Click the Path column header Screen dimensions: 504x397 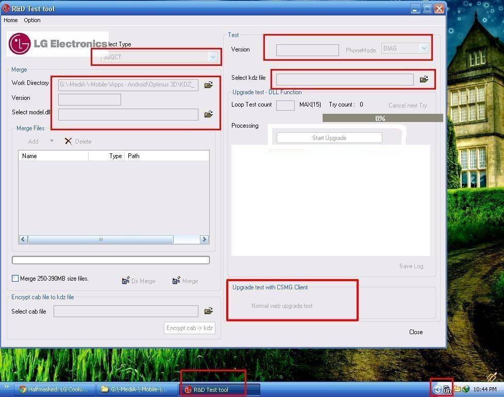pyautogui.click(x=167, y=156)
